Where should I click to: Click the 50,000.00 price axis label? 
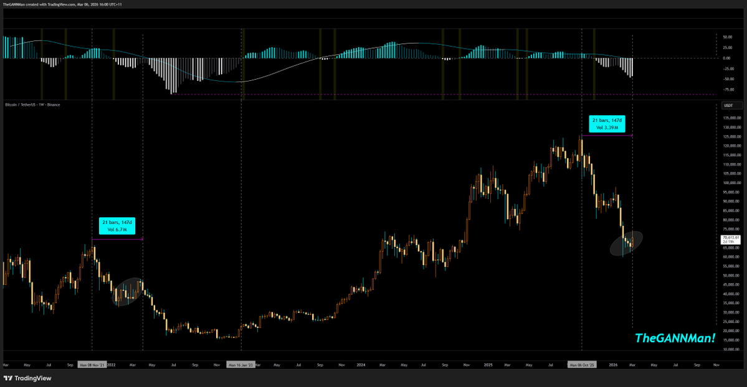tap(732, 276)
